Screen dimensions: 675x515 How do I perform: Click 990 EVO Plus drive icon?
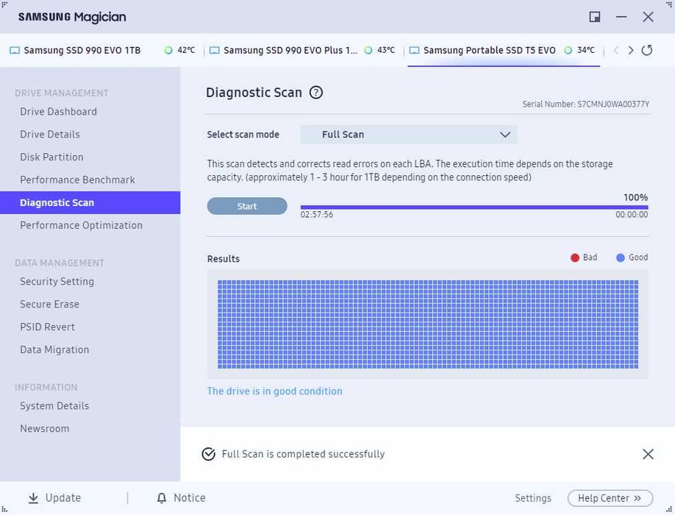click(214, 50)
